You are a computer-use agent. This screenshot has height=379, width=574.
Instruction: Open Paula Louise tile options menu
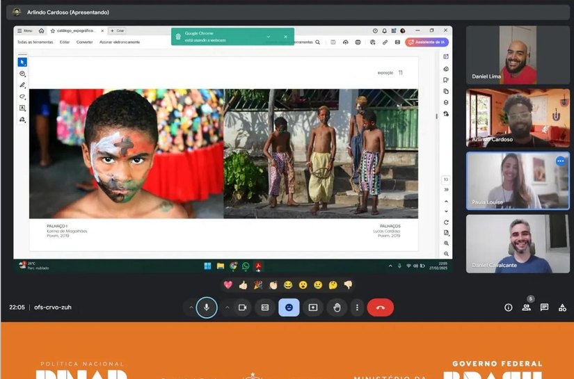[x=561, y=161]
